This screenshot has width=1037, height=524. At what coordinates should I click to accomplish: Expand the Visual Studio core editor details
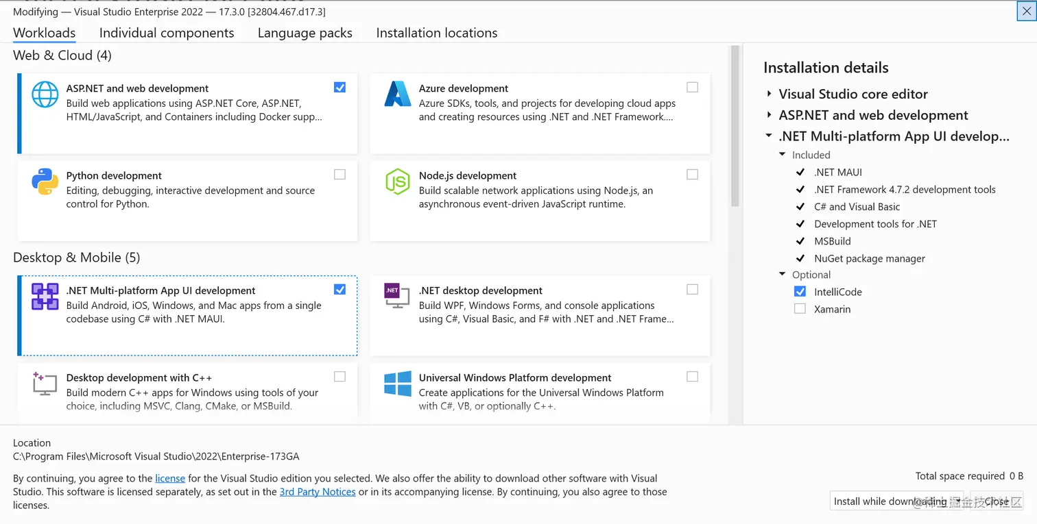tap(768, 94)
